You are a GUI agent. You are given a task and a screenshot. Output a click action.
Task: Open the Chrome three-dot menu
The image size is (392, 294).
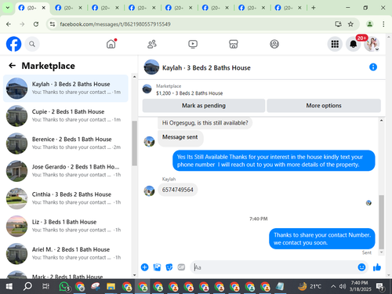click(x=383, y=24)
